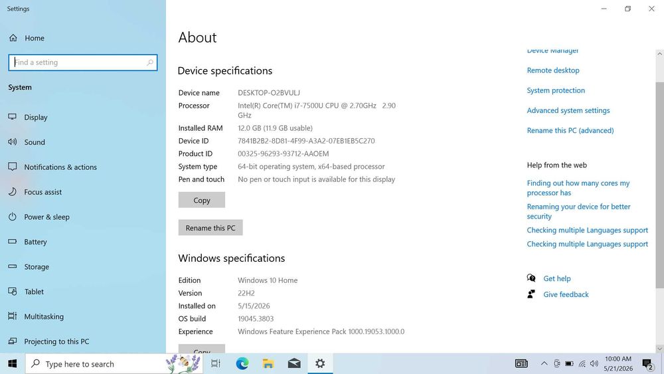The image size is (664, 374).
Task: Open the Mail app on taskbar
Action: (294, 364)
